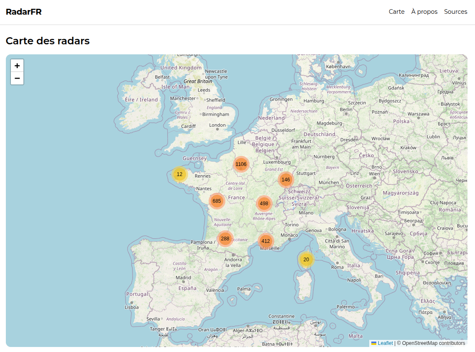Open the 685 cluster near Nantes
The image size is (475, 352).
tap(217, 201)
